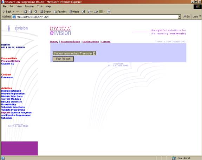Open the Tools menu
The height and width of the screenshot is (160, 202).
pyautogui.click(x=40, y=6)
